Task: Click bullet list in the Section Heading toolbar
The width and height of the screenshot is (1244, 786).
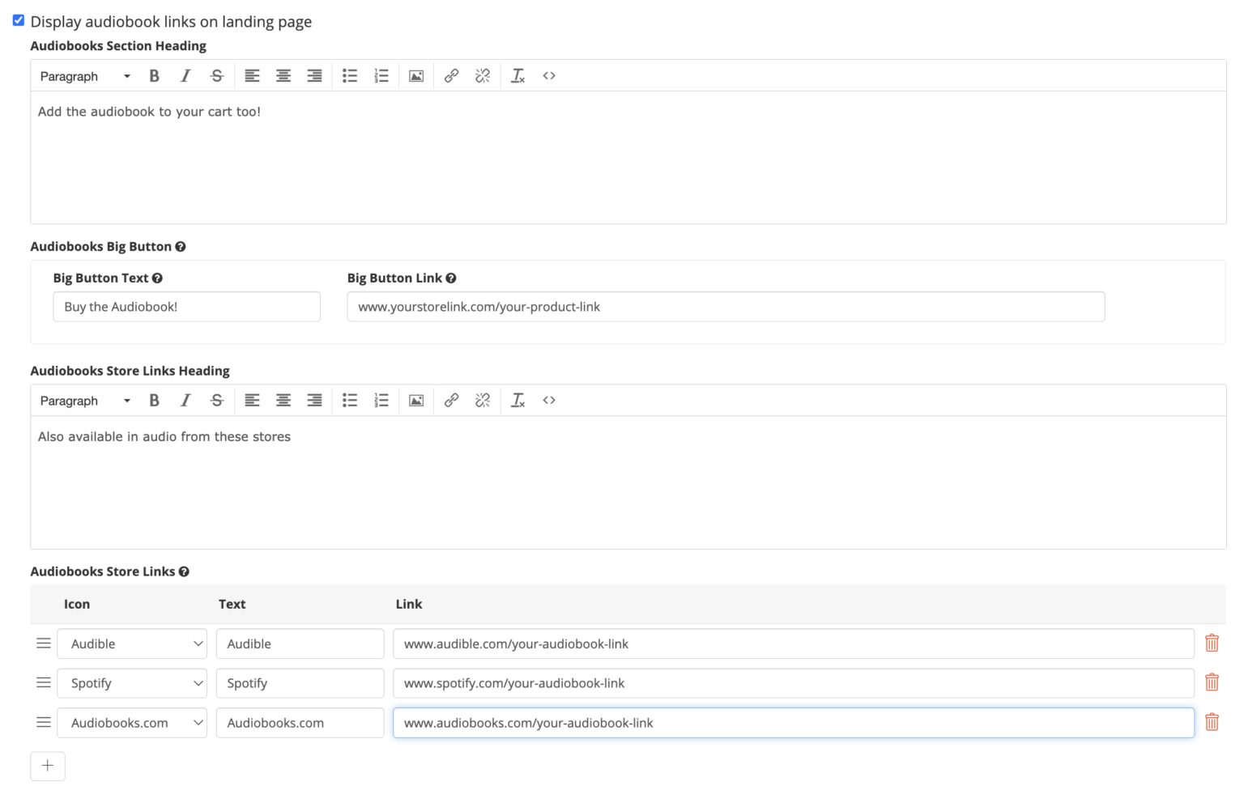Action: pyautogui.click(x=350, y=76)
